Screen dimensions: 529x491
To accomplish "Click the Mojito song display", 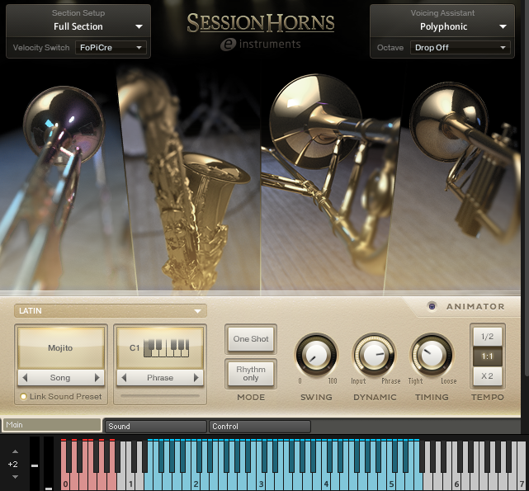I will [61, 347].
